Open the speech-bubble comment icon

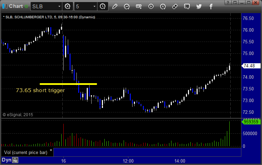(x=187, y=7)
